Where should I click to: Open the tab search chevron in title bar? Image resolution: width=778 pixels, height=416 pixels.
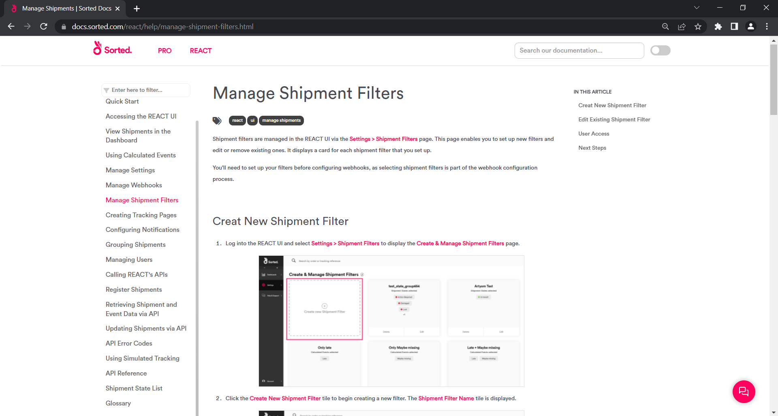[x=697, y=8]
